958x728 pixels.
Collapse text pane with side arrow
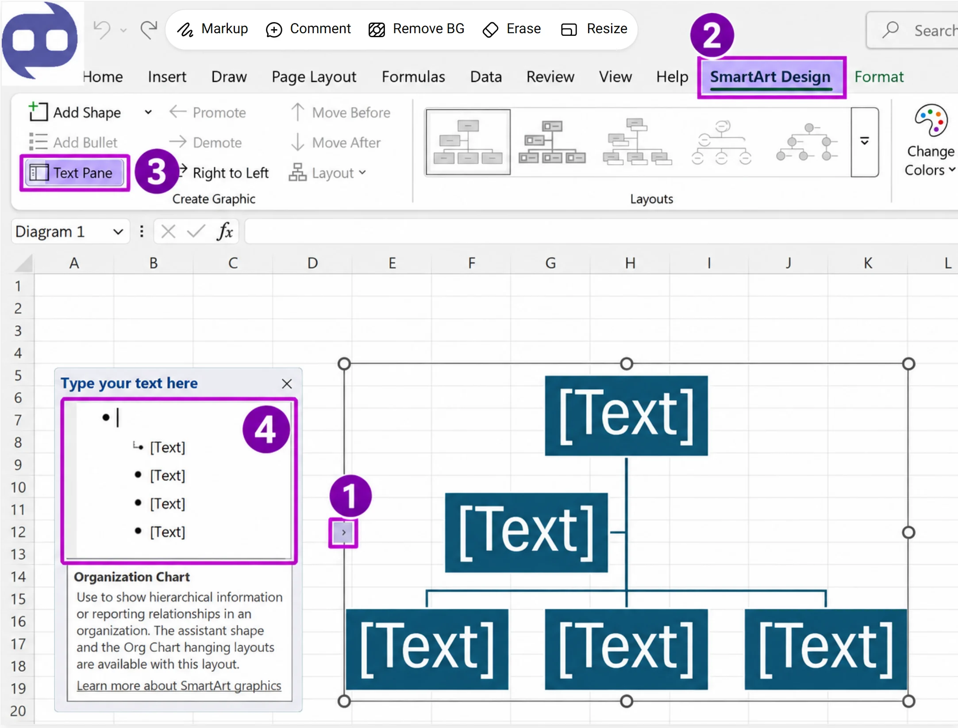(x=343, y=532)
